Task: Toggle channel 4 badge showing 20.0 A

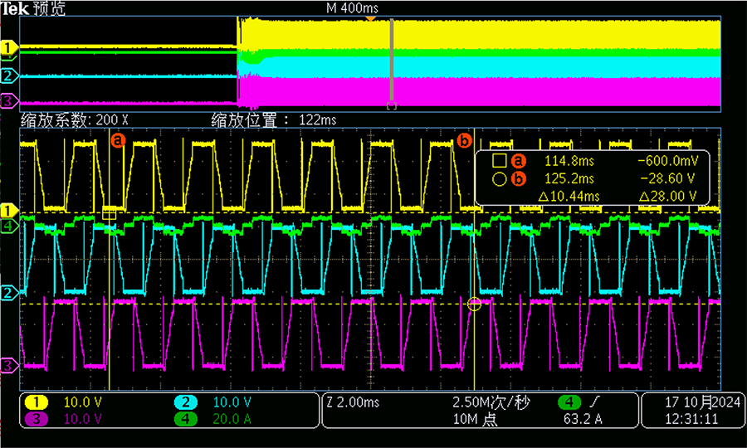Action: [x=185, y=418]
